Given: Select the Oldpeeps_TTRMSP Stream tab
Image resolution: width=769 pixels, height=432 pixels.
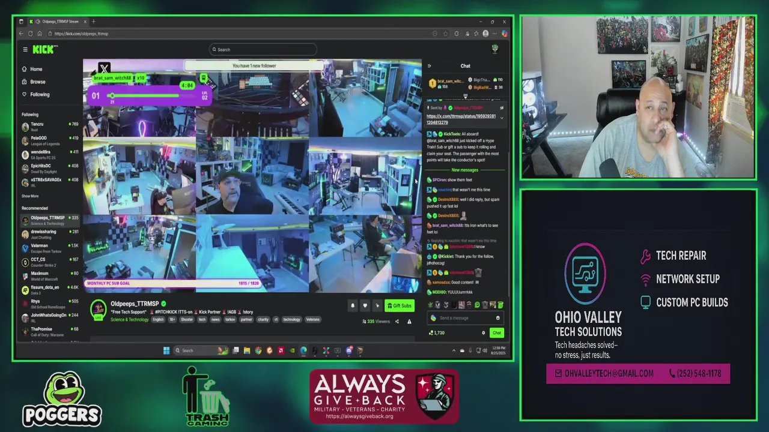Looking at the screenshot, I should [x=57, y=22].
